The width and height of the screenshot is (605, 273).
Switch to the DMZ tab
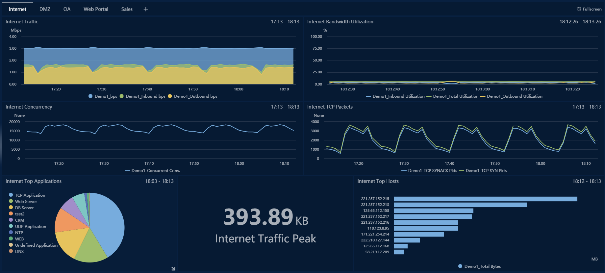[x=45, y=9]
